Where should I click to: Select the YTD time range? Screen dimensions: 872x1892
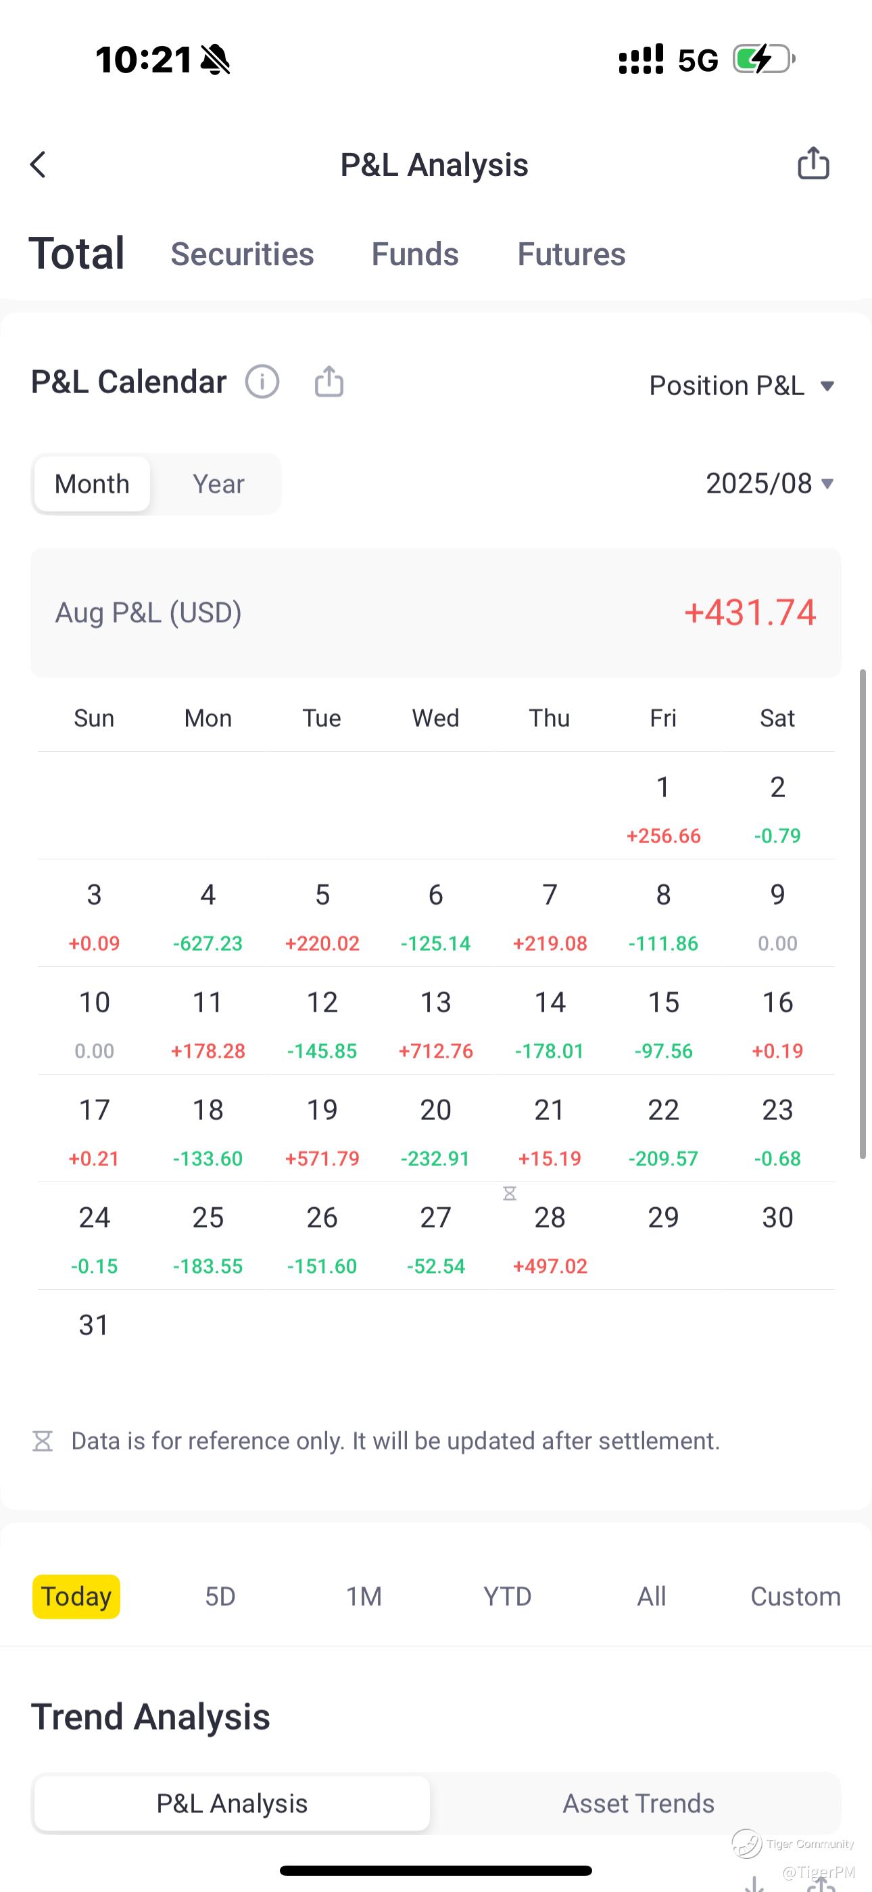507,1596
